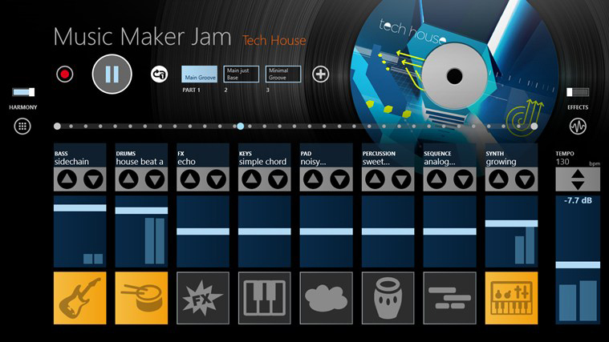Activate the SEQUENCE instrument tile
609x342 pixels.
(x=449, y=298)
